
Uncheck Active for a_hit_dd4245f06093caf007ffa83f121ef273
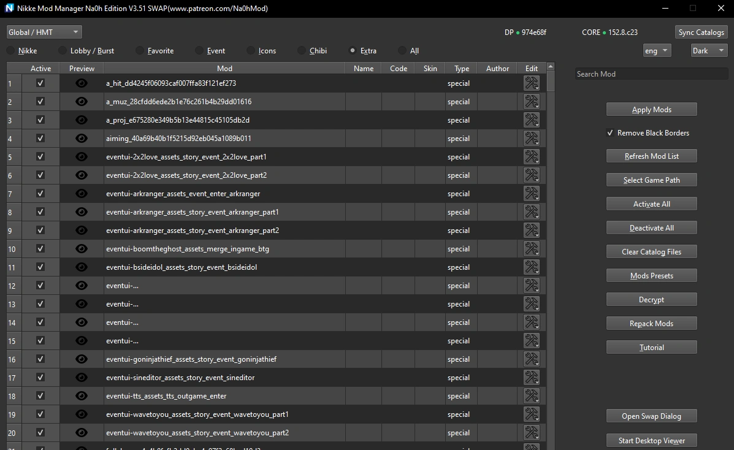click(40, 83)
